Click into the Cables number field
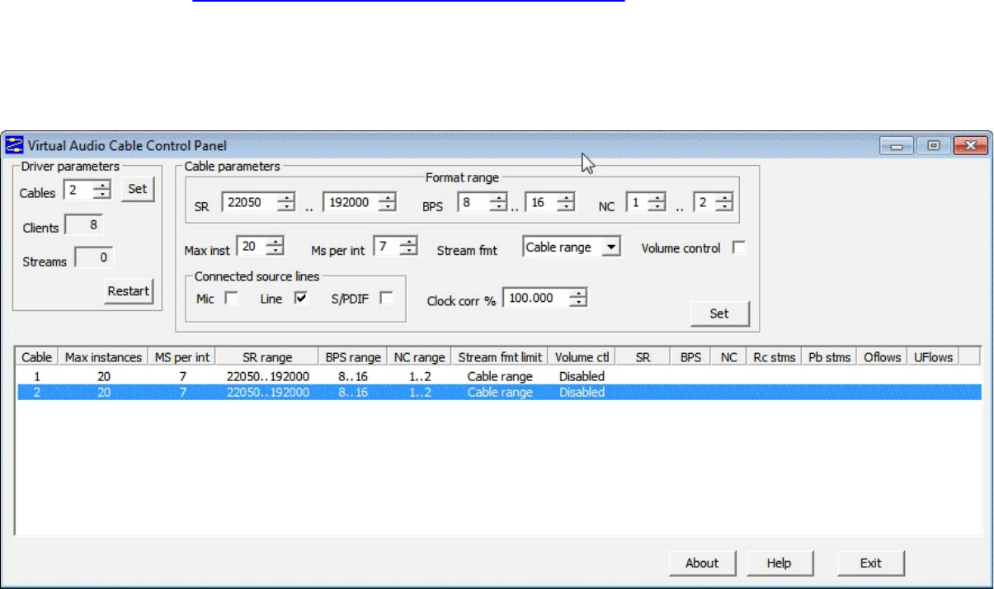Viewport: 994px width, 589px height. tap(78, 191)
